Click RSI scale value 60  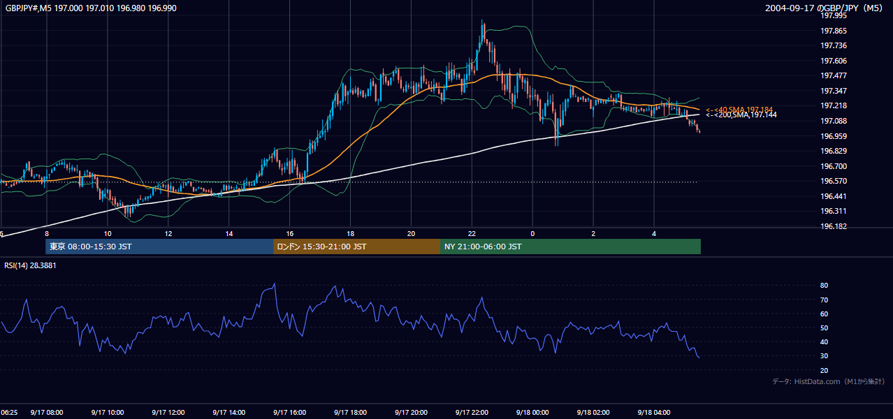point(824,314)
